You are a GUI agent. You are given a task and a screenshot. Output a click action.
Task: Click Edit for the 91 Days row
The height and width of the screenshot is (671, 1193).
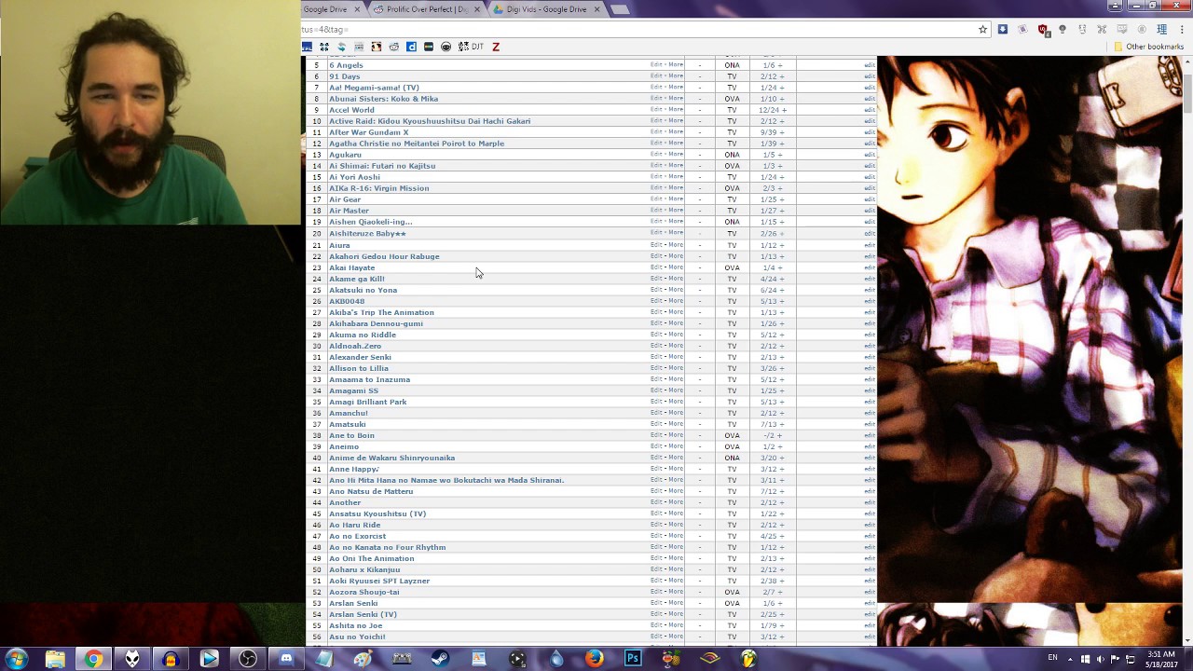pos(656,76)
